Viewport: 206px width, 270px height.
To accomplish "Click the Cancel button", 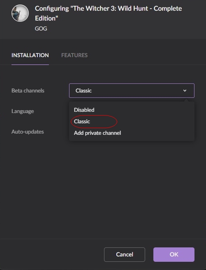I will coord(125,254).
